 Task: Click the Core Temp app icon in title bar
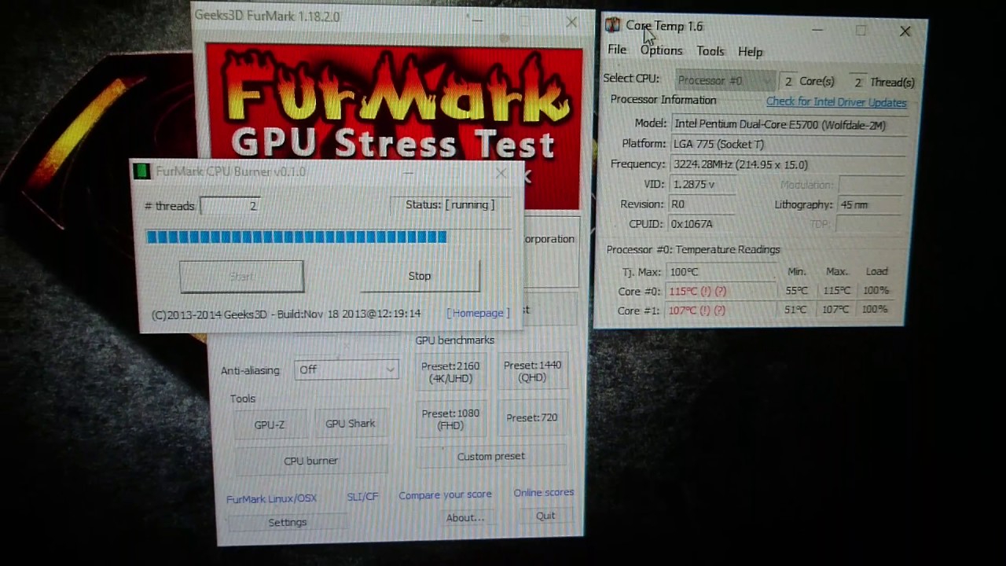pos(612,26)
